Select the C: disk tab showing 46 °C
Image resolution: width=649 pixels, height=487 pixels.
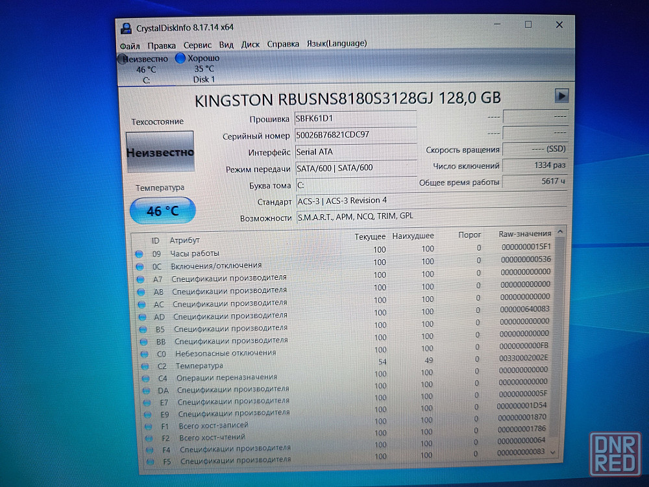point(143,69)
